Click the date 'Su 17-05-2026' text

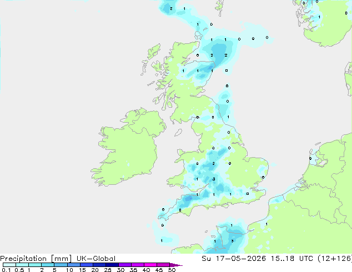click(x=234, y=259)
